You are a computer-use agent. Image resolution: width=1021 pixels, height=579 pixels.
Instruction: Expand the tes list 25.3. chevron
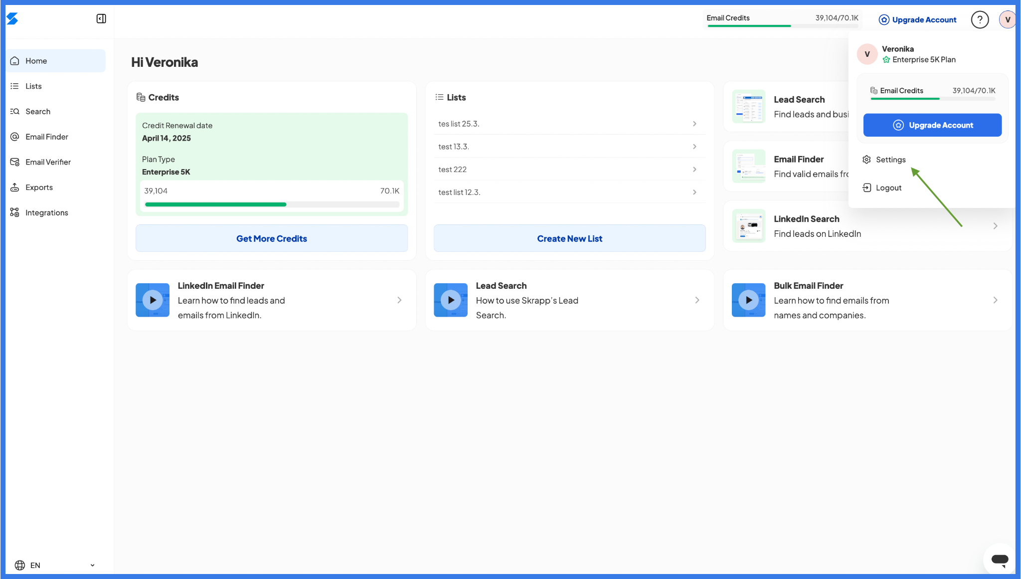point(694,124)
